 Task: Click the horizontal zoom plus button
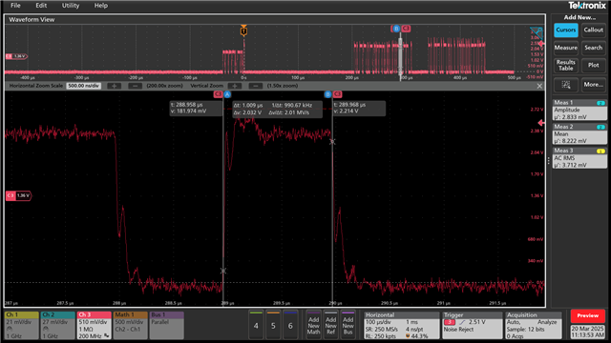click(x=115, y=86)
